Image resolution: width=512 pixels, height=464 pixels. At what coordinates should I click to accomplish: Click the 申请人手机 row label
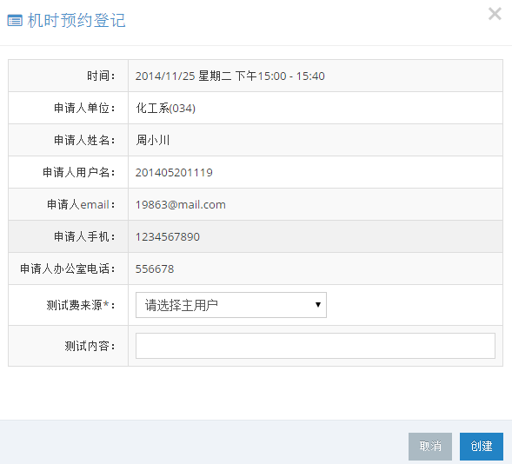pyautogui.click(x=84, y=236)
